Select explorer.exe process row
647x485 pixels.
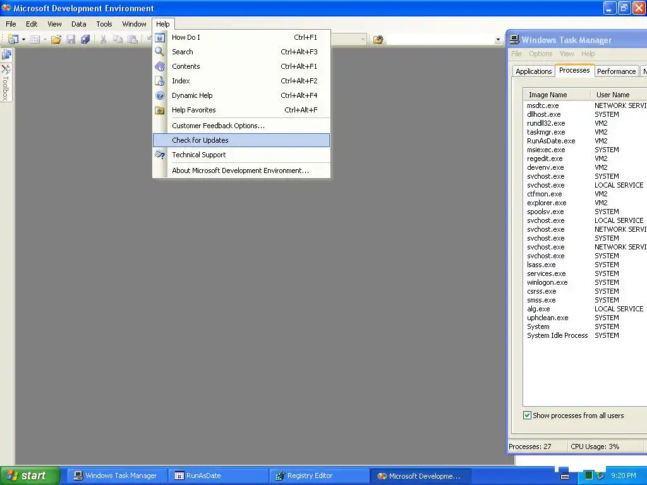pyautogui.click(x=585, y=203)
